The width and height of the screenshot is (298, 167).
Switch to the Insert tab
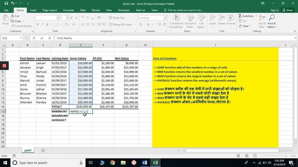[33, 10]
